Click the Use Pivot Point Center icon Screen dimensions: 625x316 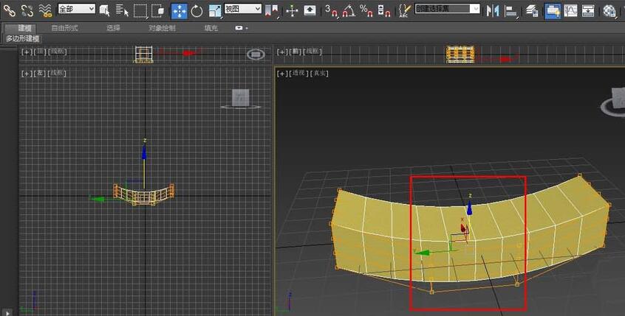click(271, 11)
